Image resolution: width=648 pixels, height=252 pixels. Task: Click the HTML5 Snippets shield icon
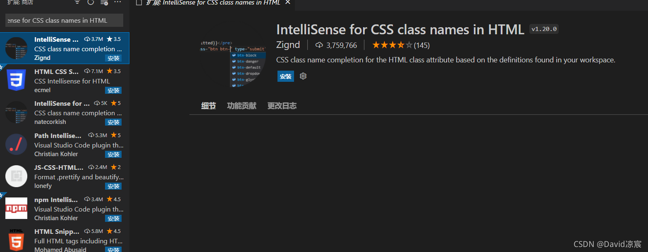pos(16,240)
